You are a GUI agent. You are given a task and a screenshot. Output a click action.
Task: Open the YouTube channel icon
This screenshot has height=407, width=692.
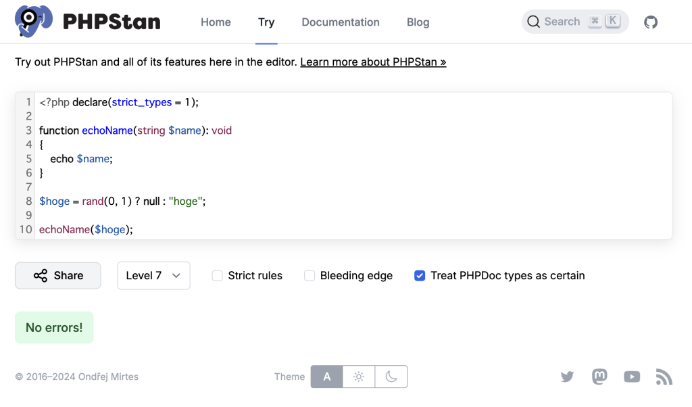[x=632, y=377]
